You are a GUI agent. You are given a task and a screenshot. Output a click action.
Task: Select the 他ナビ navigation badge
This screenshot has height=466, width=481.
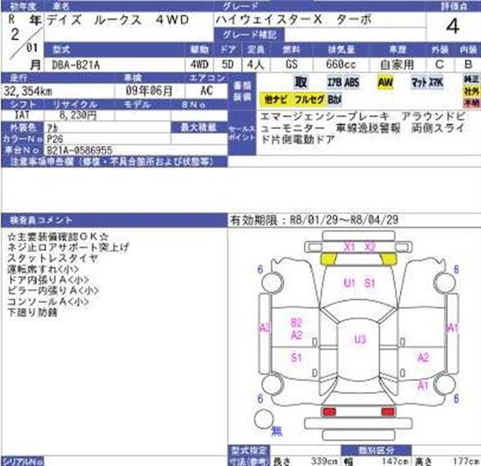275,99
